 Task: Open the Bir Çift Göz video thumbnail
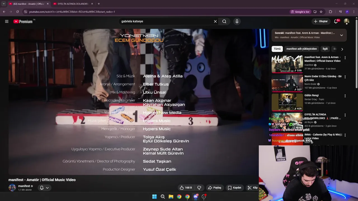point(287,83)
